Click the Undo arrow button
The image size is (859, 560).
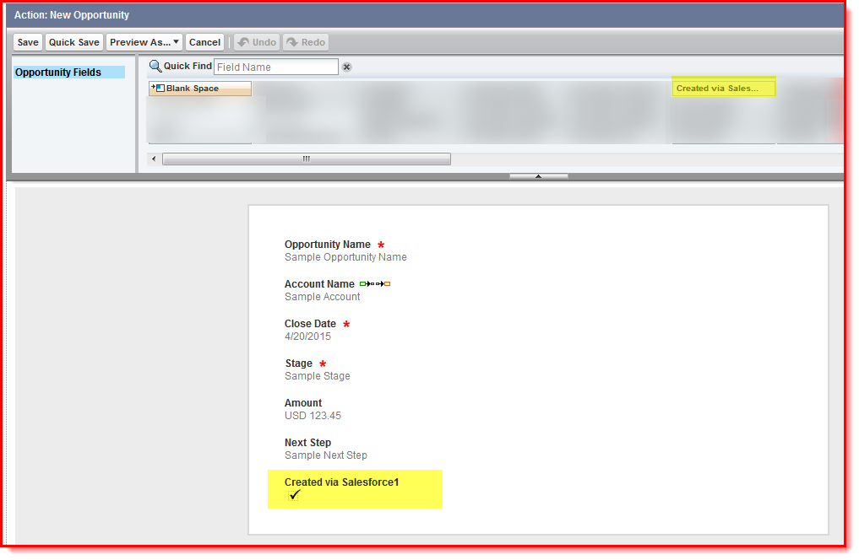click(257, 42)
